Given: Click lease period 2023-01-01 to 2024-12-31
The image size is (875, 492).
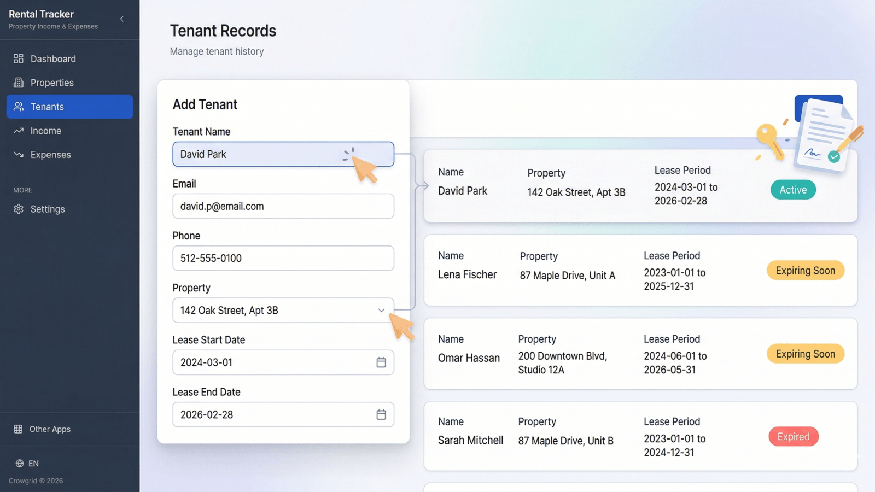Looking at the screenshot, I should [x=675, y=446].
